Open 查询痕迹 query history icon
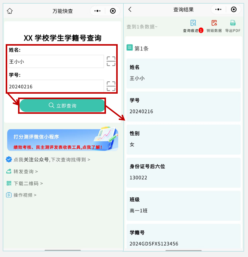Viewport: 248px width, 257px height. [193, 23]
